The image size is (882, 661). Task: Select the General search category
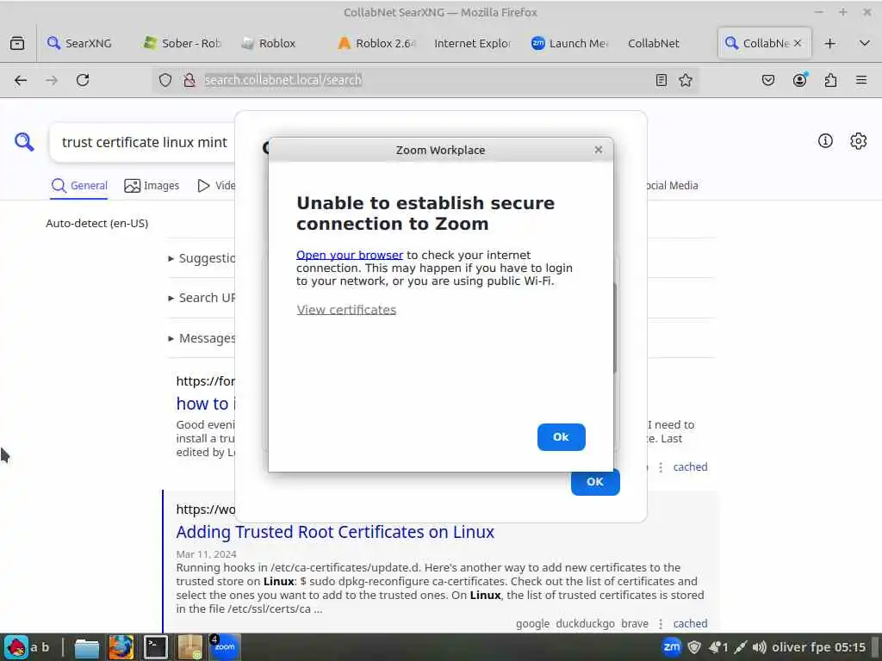[x=79, y=186]
